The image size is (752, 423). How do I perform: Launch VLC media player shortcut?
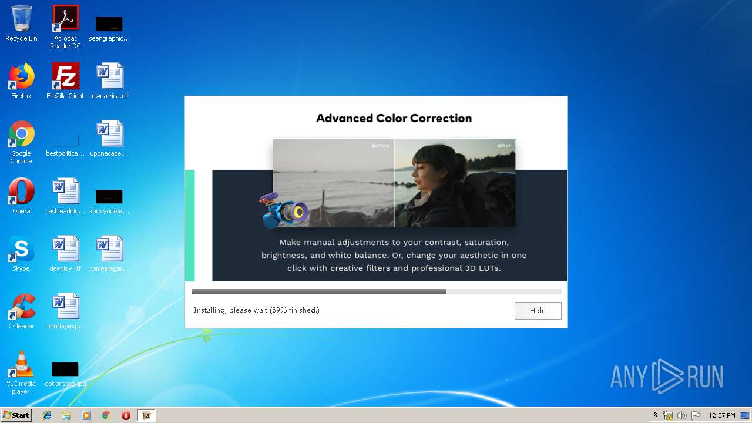pos(21,372)
